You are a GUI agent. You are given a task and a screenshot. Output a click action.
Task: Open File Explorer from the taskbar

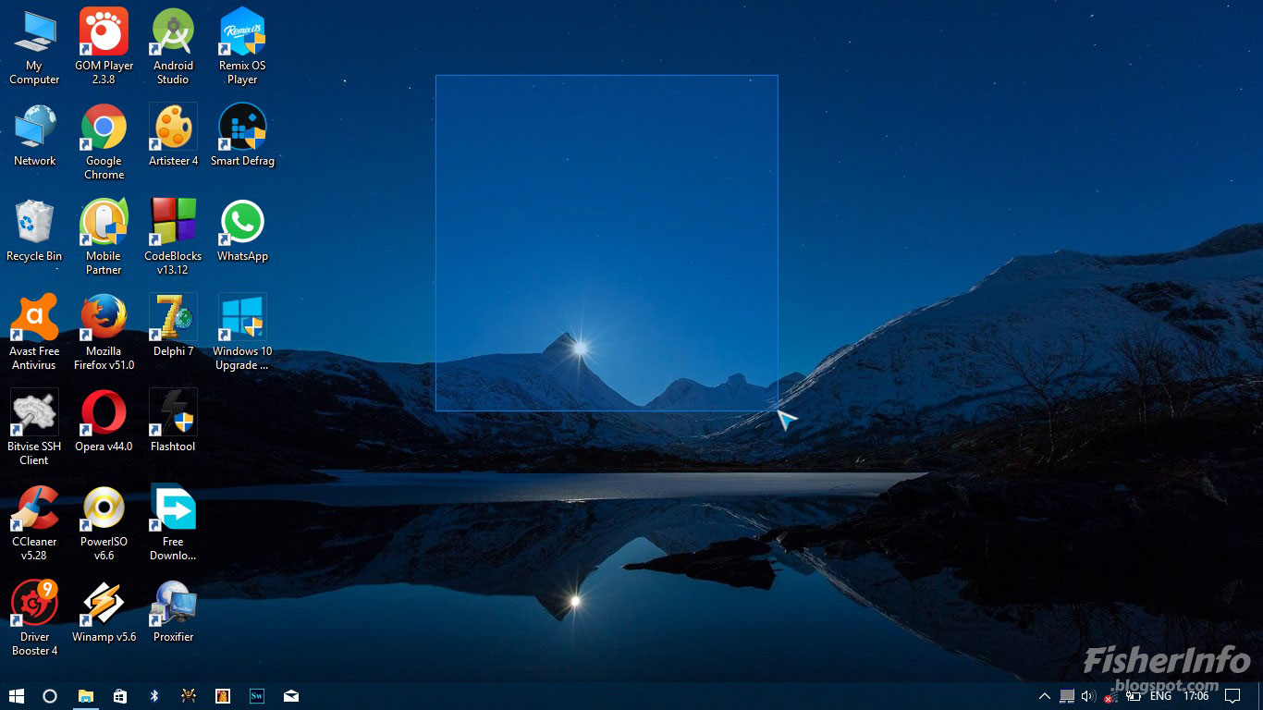(x=86, y=696)
